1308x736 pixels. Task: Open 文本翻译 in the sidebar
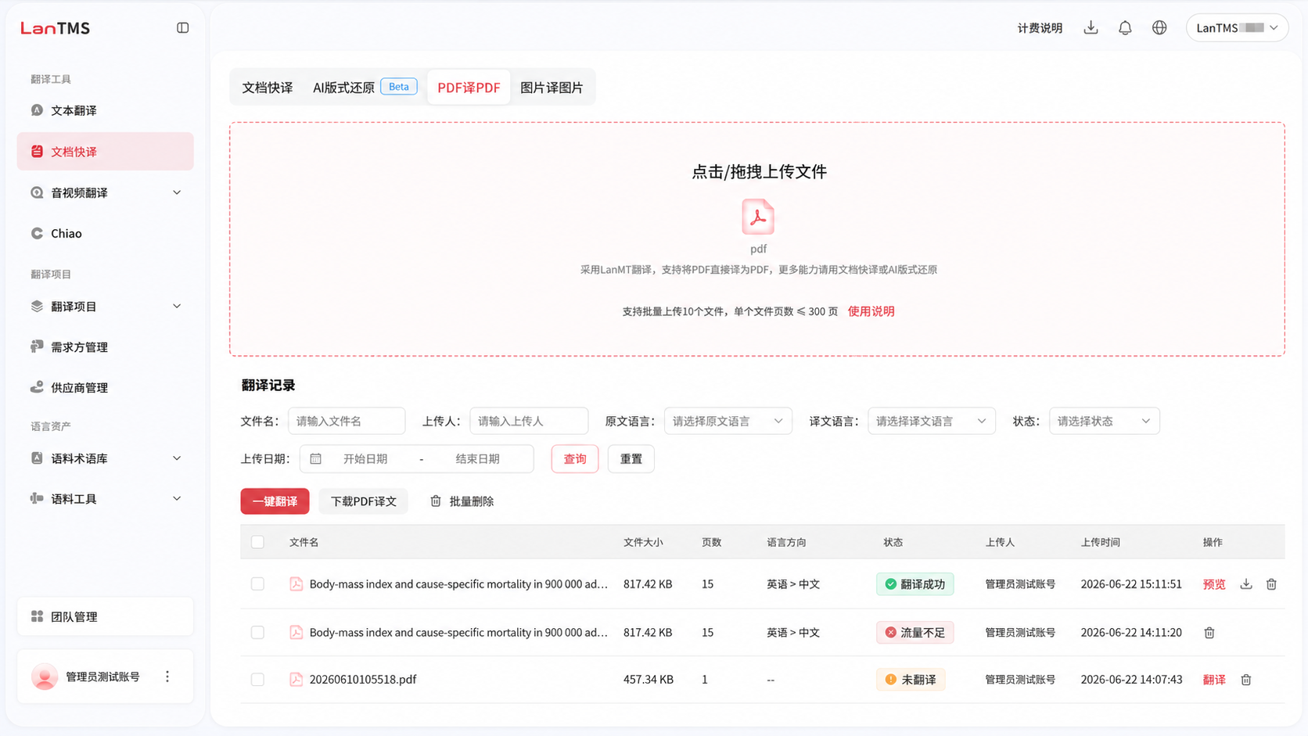tap(105, 110)
